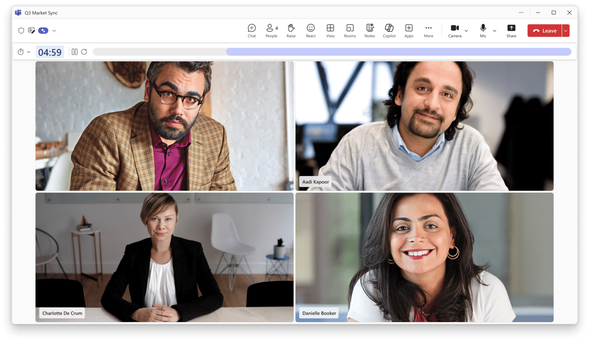The width and height of the screenshot is (589, 341).
Task: Open meeting Notes
Action: click(x=370, y=30)
